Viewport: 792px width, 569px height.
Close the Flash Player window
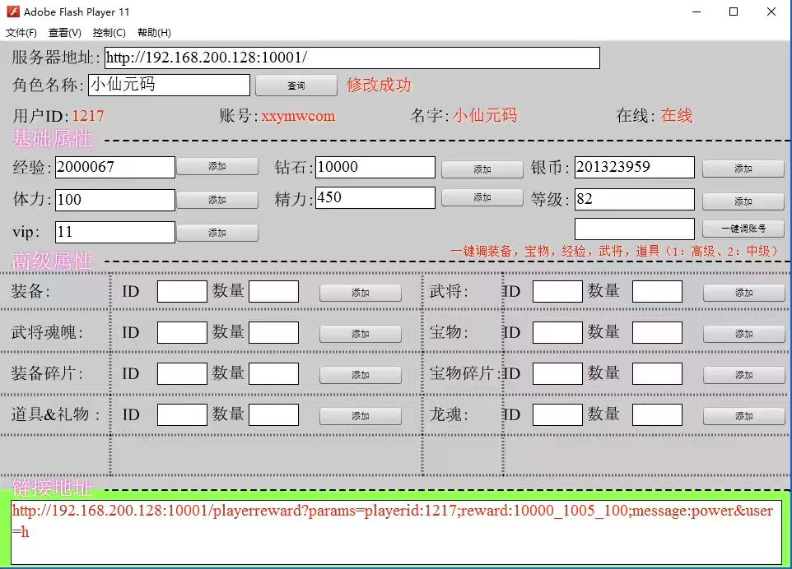tap(771, 12)
